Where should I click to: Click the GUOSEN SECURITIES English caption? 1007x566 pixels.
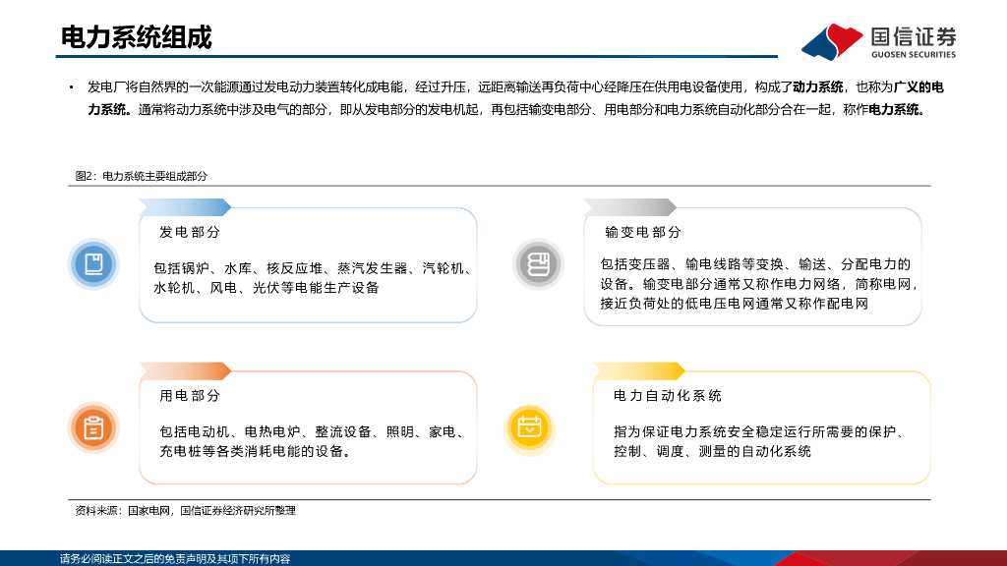(x=914, y=55)
